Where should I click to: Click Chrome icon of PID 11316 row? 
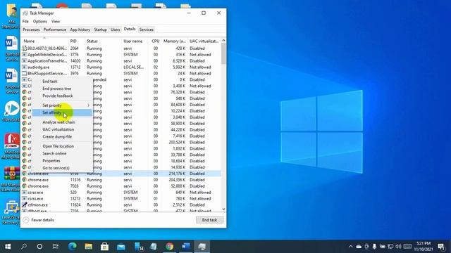click(25, 180)
